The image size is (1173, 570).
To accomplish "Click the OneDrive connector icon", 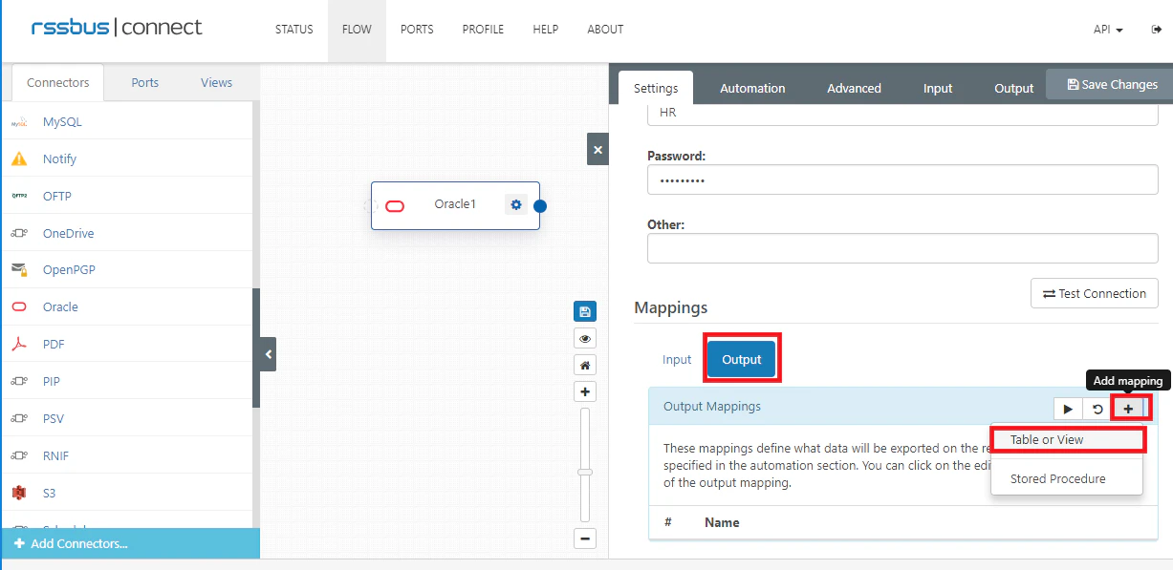I will point(19,233).
